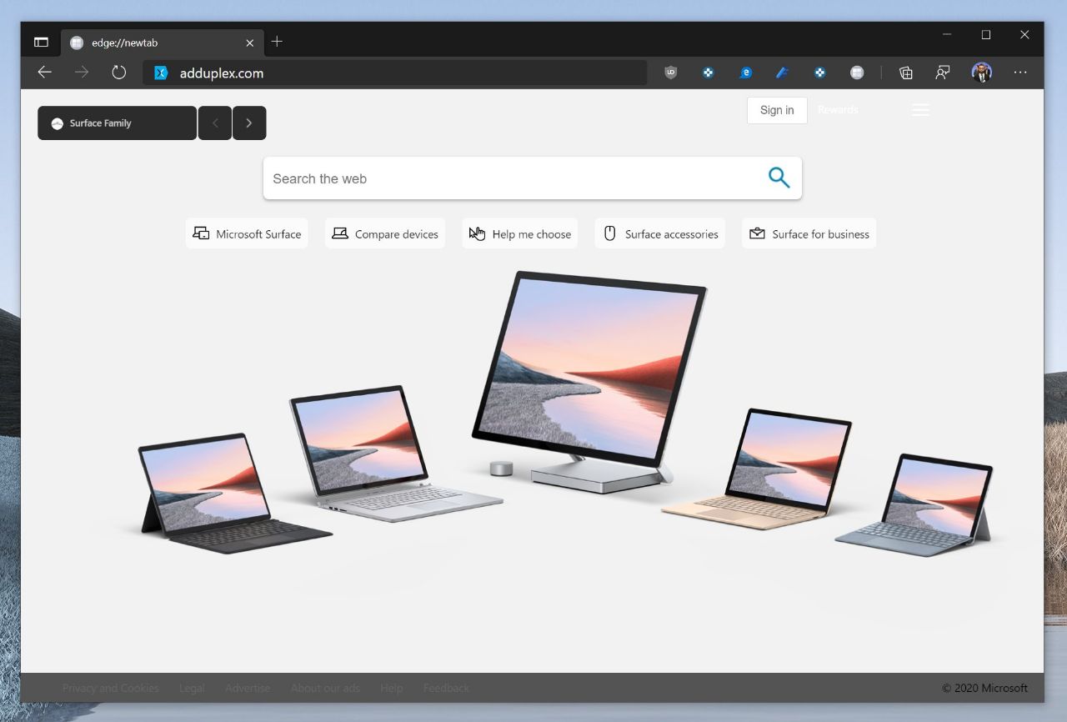Open the Feedback footer link
The height and width of the screenshot is (722, 1067).
click(446, 688)
